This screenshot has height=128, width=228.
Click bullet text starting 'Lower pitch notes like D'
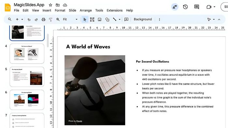pos(178,86)
